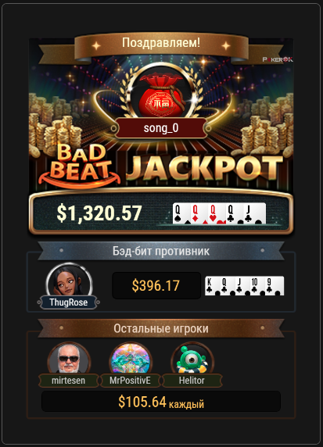Image resolution: width=323 pixels, height=447 pixels.
Task: Click the mirtesen name label
Action: [x=69, y=381]
